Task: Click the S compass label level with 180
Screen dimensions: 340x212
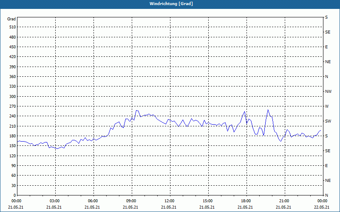Action: tap(326, 136)
